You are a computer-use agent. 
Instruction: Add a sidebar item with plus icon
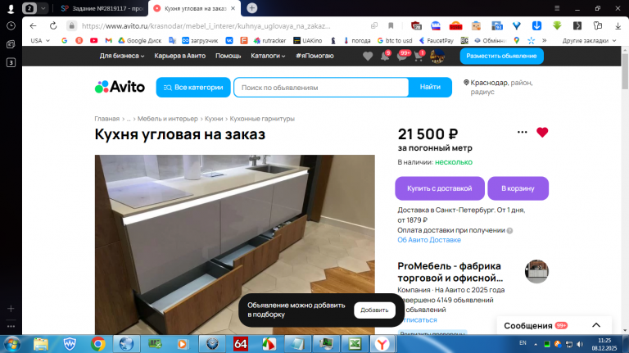coord(11,309)
